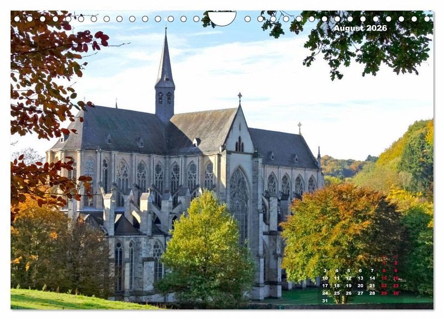Choose date 24 in the calendar
Viewport: 444px width, 320px height.
pos(325,293)
